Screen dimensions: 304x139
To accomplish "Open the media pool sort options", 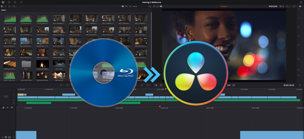I will 150,6.
